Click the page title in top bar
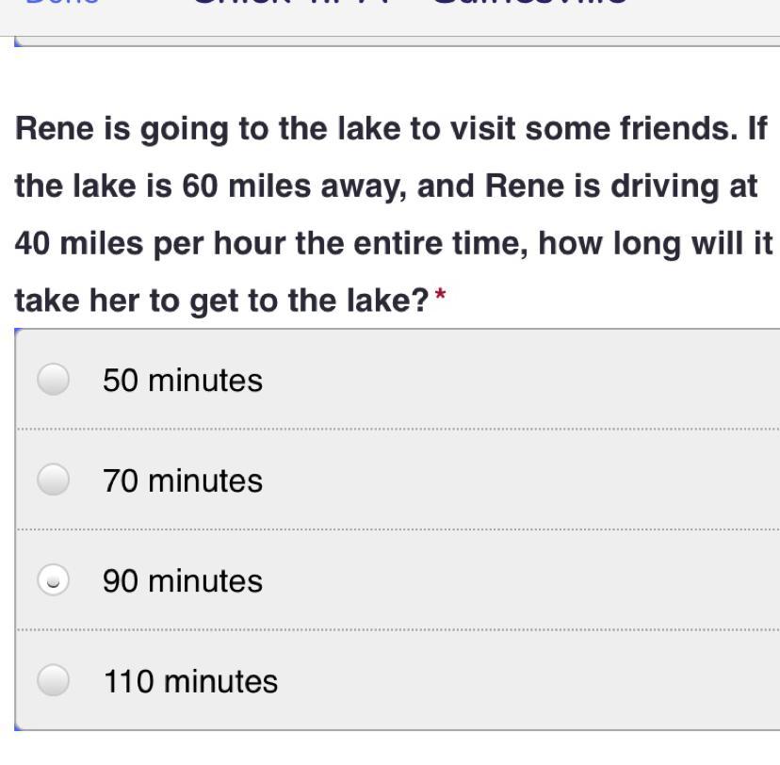Image resolution: width=780 pixels, height=765 pixels. [x=410, y=4]
